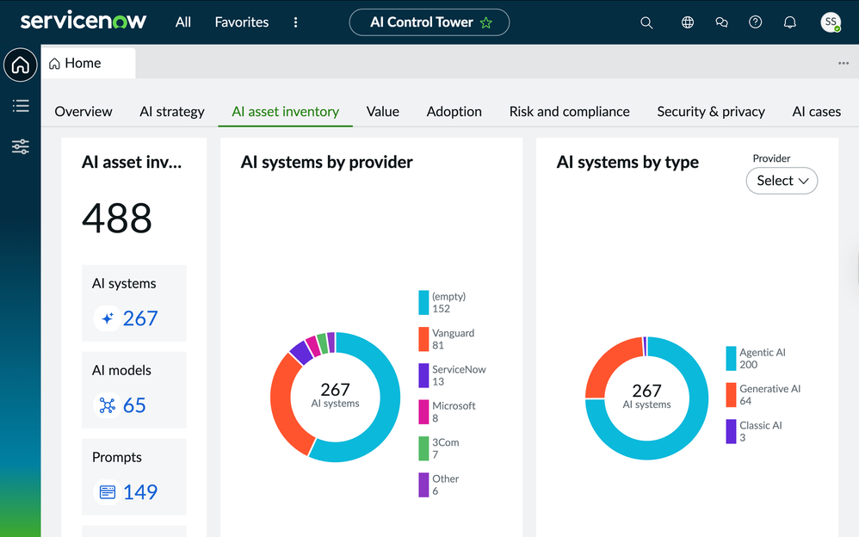859x537 pixels.
Task: Open the SS user avatar menu
Action: tap(830, 22)
